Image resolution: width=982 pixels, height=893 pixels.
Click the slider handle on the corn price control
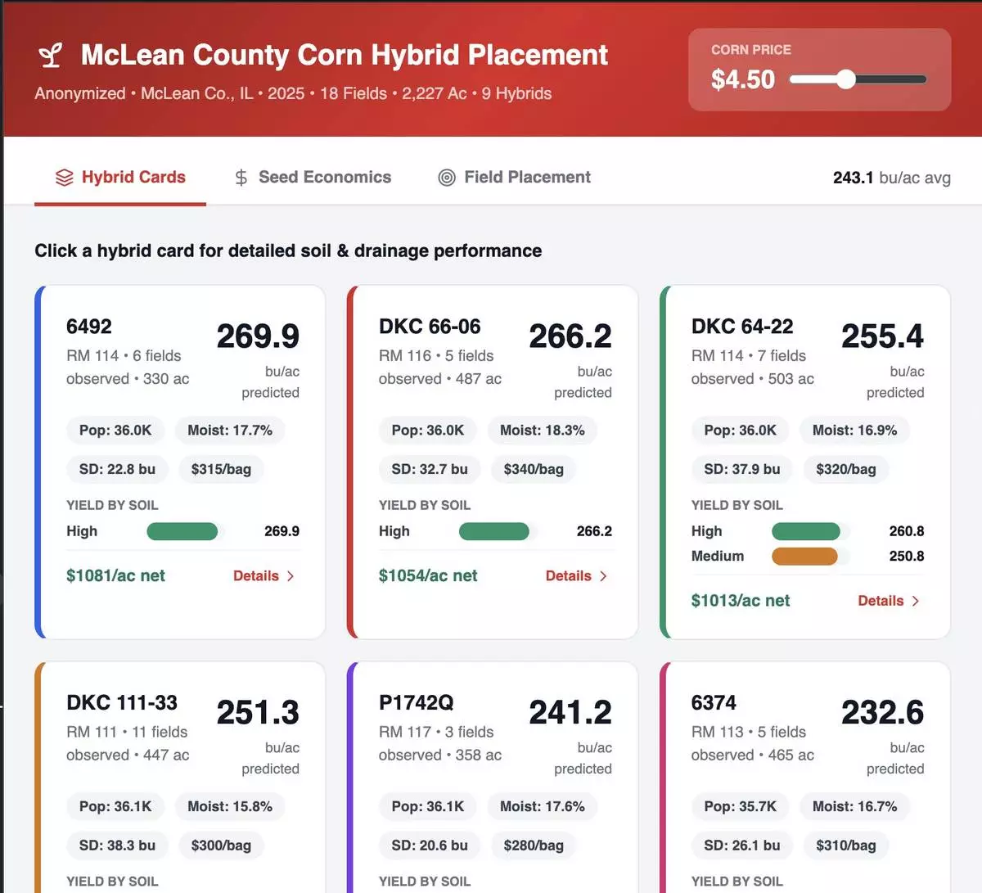coord(845,79)
